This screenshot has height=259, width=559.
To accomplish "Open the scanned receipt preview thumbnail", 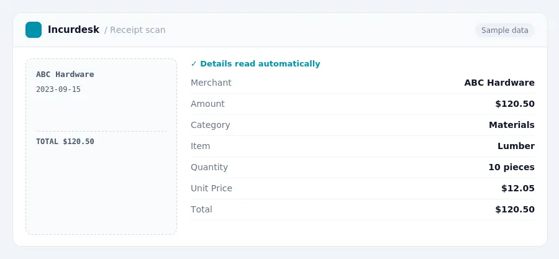I will (x=101, y=147).
